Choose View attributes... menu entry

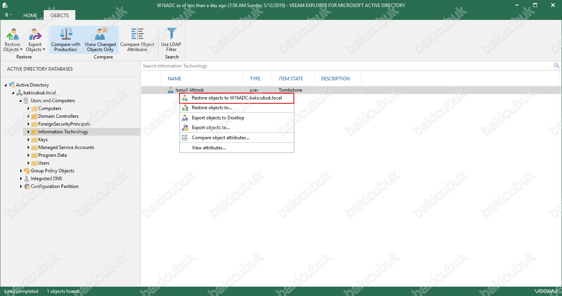coord(237,148)
